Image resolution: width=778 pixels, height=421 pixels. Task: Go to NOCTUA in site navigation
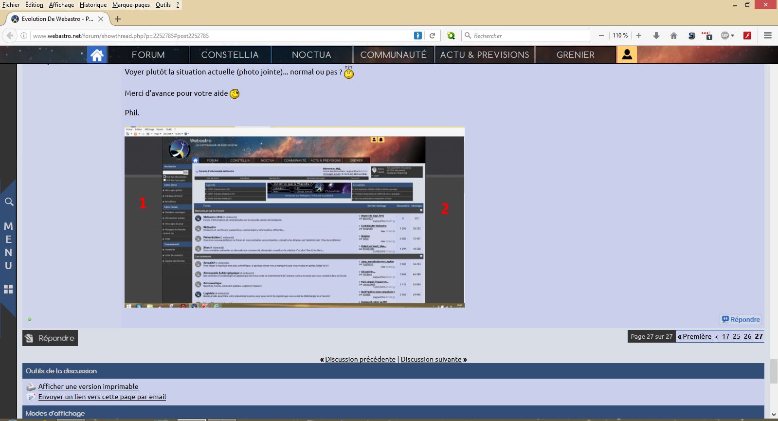click(311, 55)
